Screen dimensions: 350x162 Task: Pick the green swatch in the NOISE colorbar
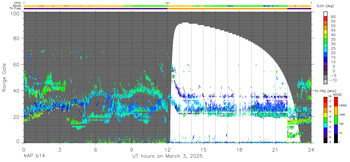pyautogui.click(x=336, y=120)
